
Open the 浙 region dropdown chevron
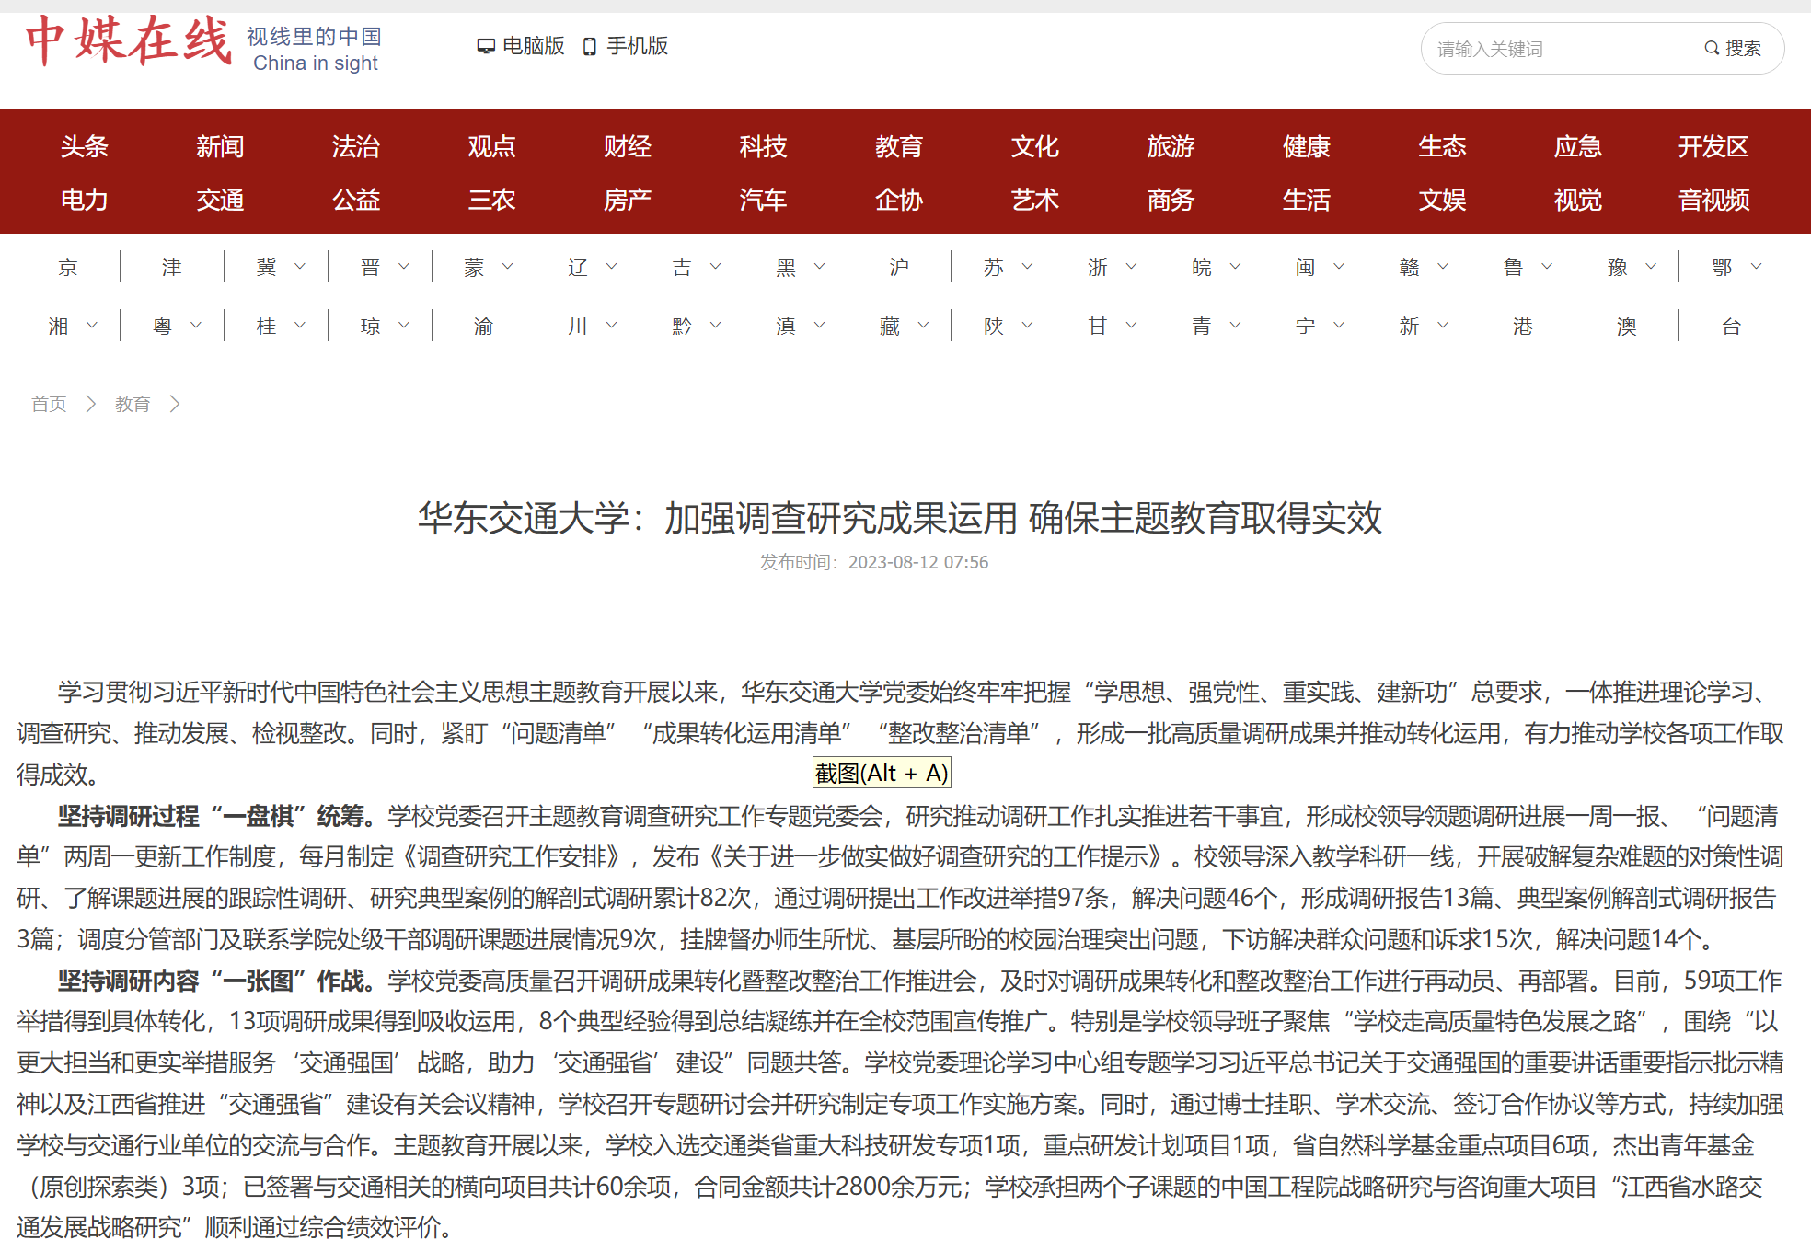[1132, 267]
